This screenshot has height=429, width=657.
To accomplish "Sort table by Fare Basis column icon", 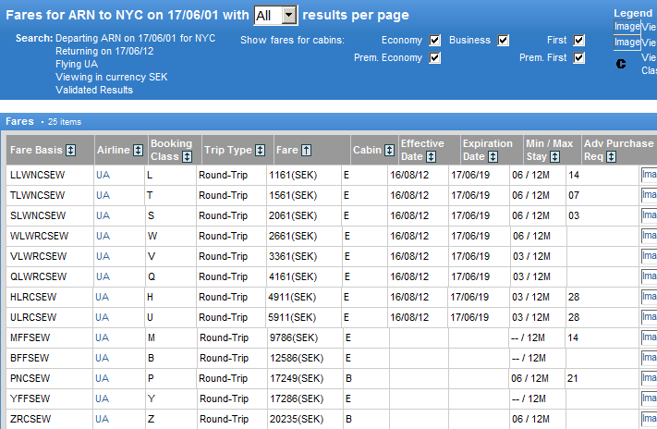I will click(71, 151).
